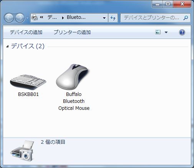Click the search magnifier icon
194x168 pixels.
coord(186,18)
